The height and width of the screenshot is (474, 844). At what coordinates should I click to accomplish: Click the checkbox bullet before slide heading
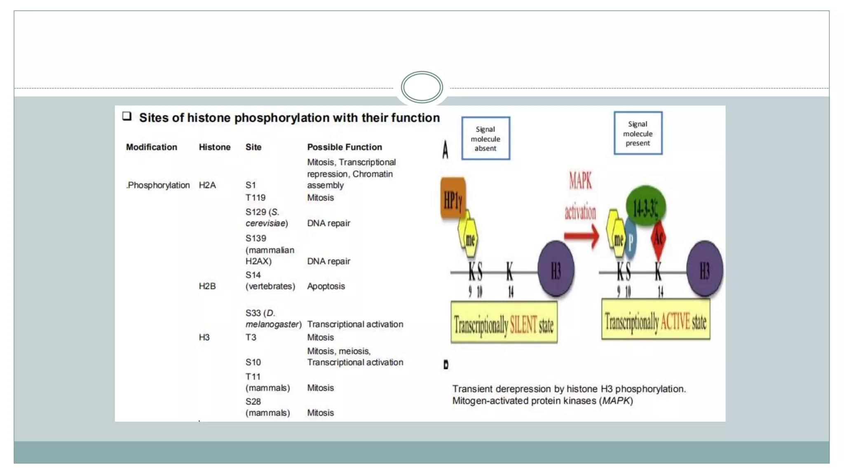[x=127, y=116]
